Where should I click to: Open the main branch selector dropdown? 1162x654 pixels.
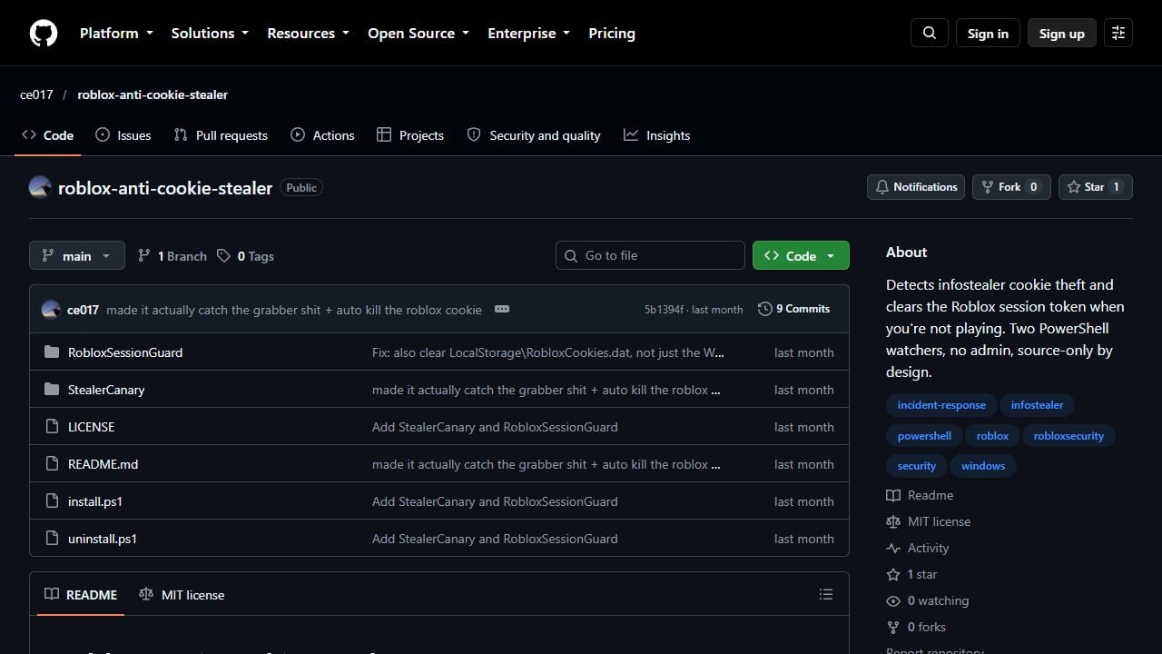pos(76,256)
